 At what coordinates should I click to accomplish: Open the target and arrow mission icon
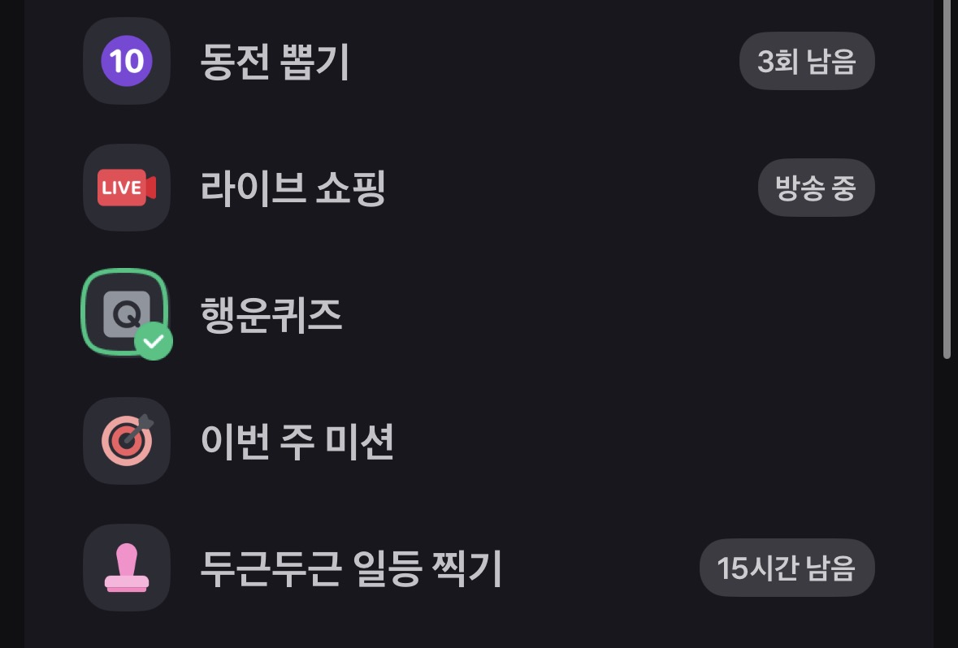127,440
